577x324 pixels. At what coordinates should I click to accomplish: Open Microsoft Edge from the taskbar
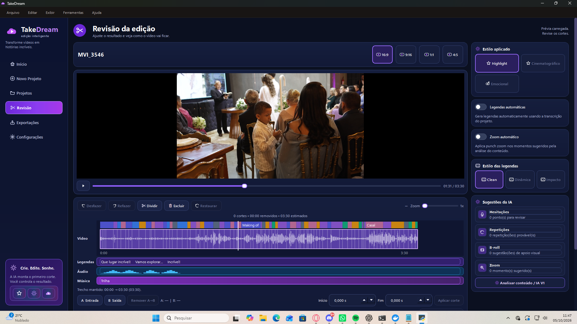[276, 318]
